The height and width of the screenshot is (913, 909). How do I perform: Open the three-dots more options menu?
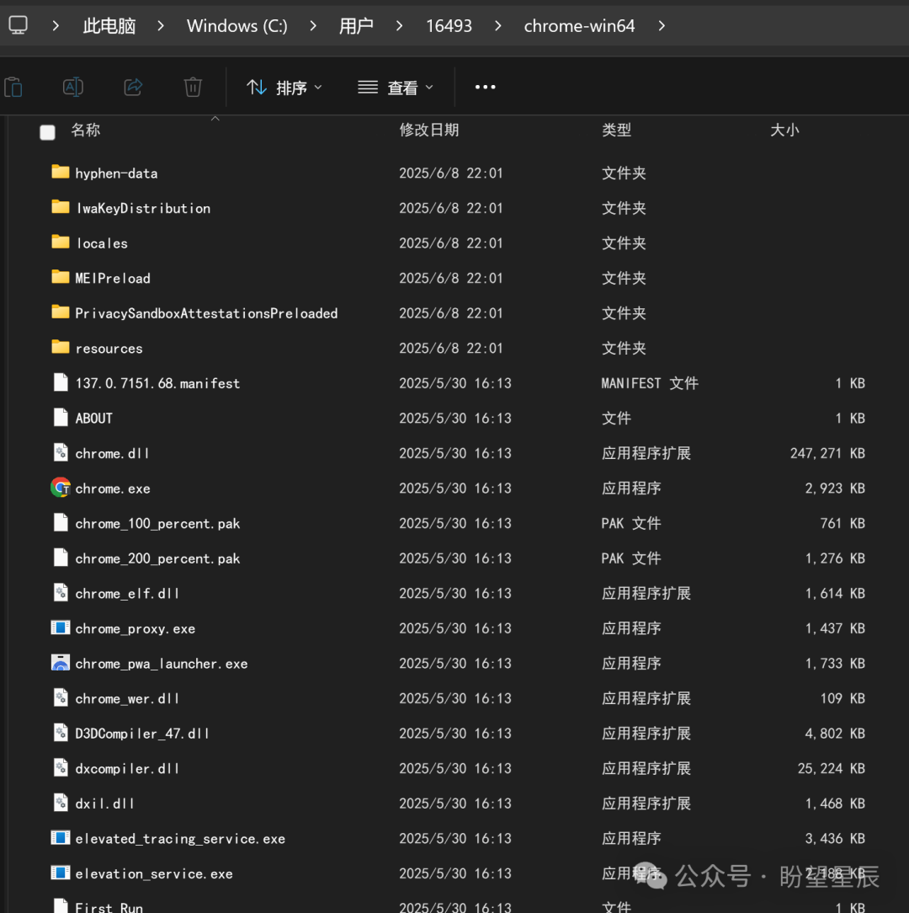point(486,88)
